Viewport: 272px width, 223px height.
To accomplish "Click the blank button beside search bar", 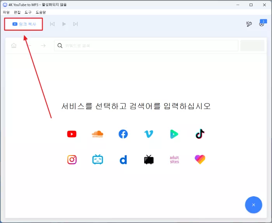I will tap(252, 45).
